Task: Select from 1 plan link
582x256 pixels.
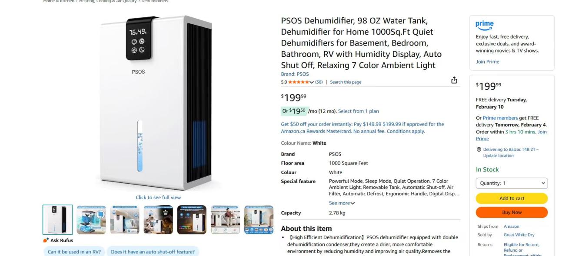Action: (x=358, y=111)
